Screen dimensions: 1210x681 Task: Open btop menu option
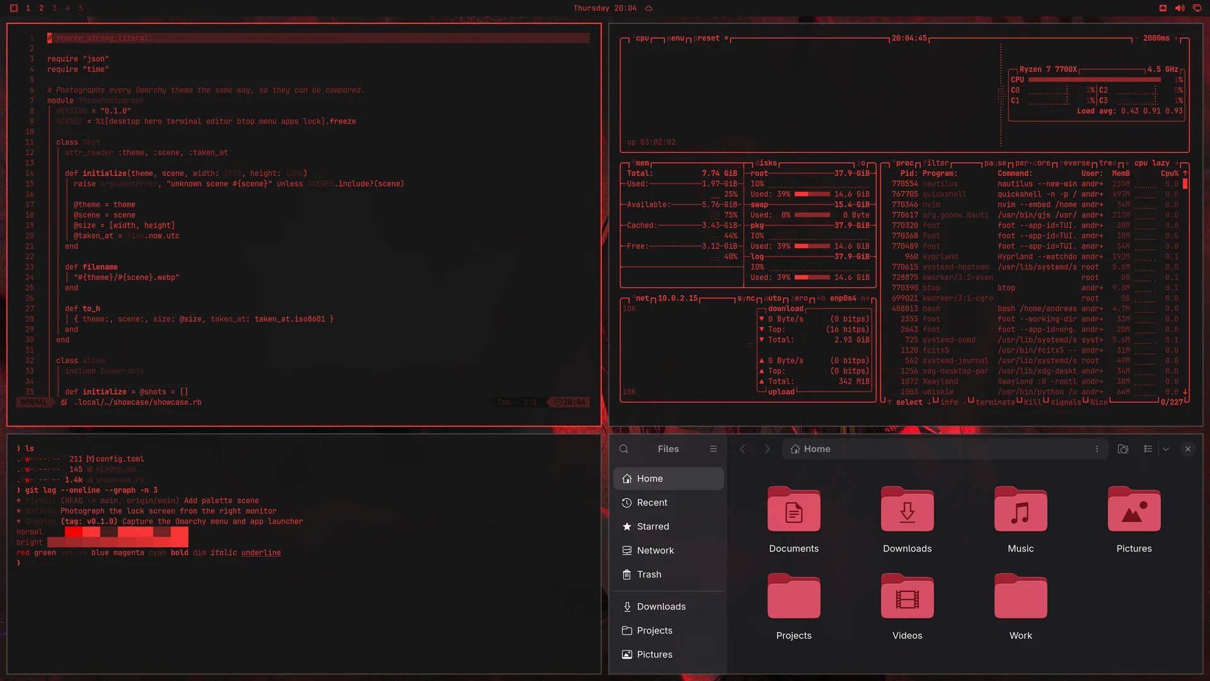click(x=676, y=38)
